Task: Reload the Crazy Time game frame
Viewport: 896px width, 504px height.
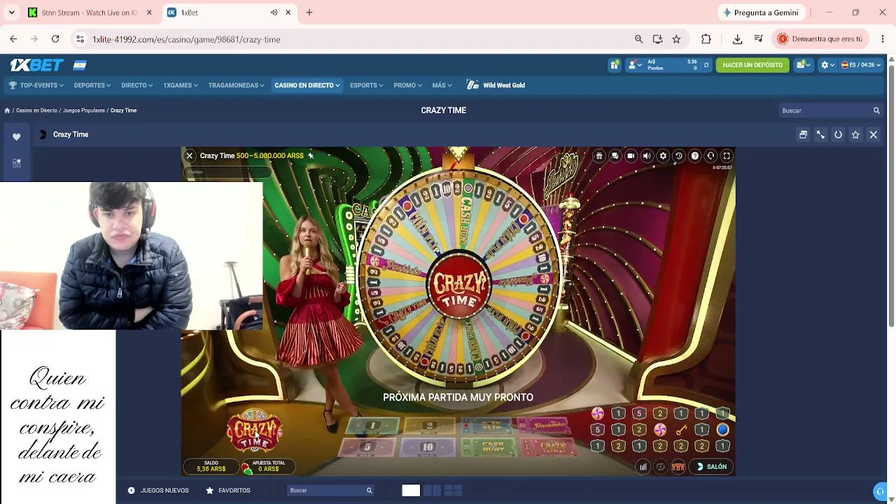Action: click(x=838, y=134)
